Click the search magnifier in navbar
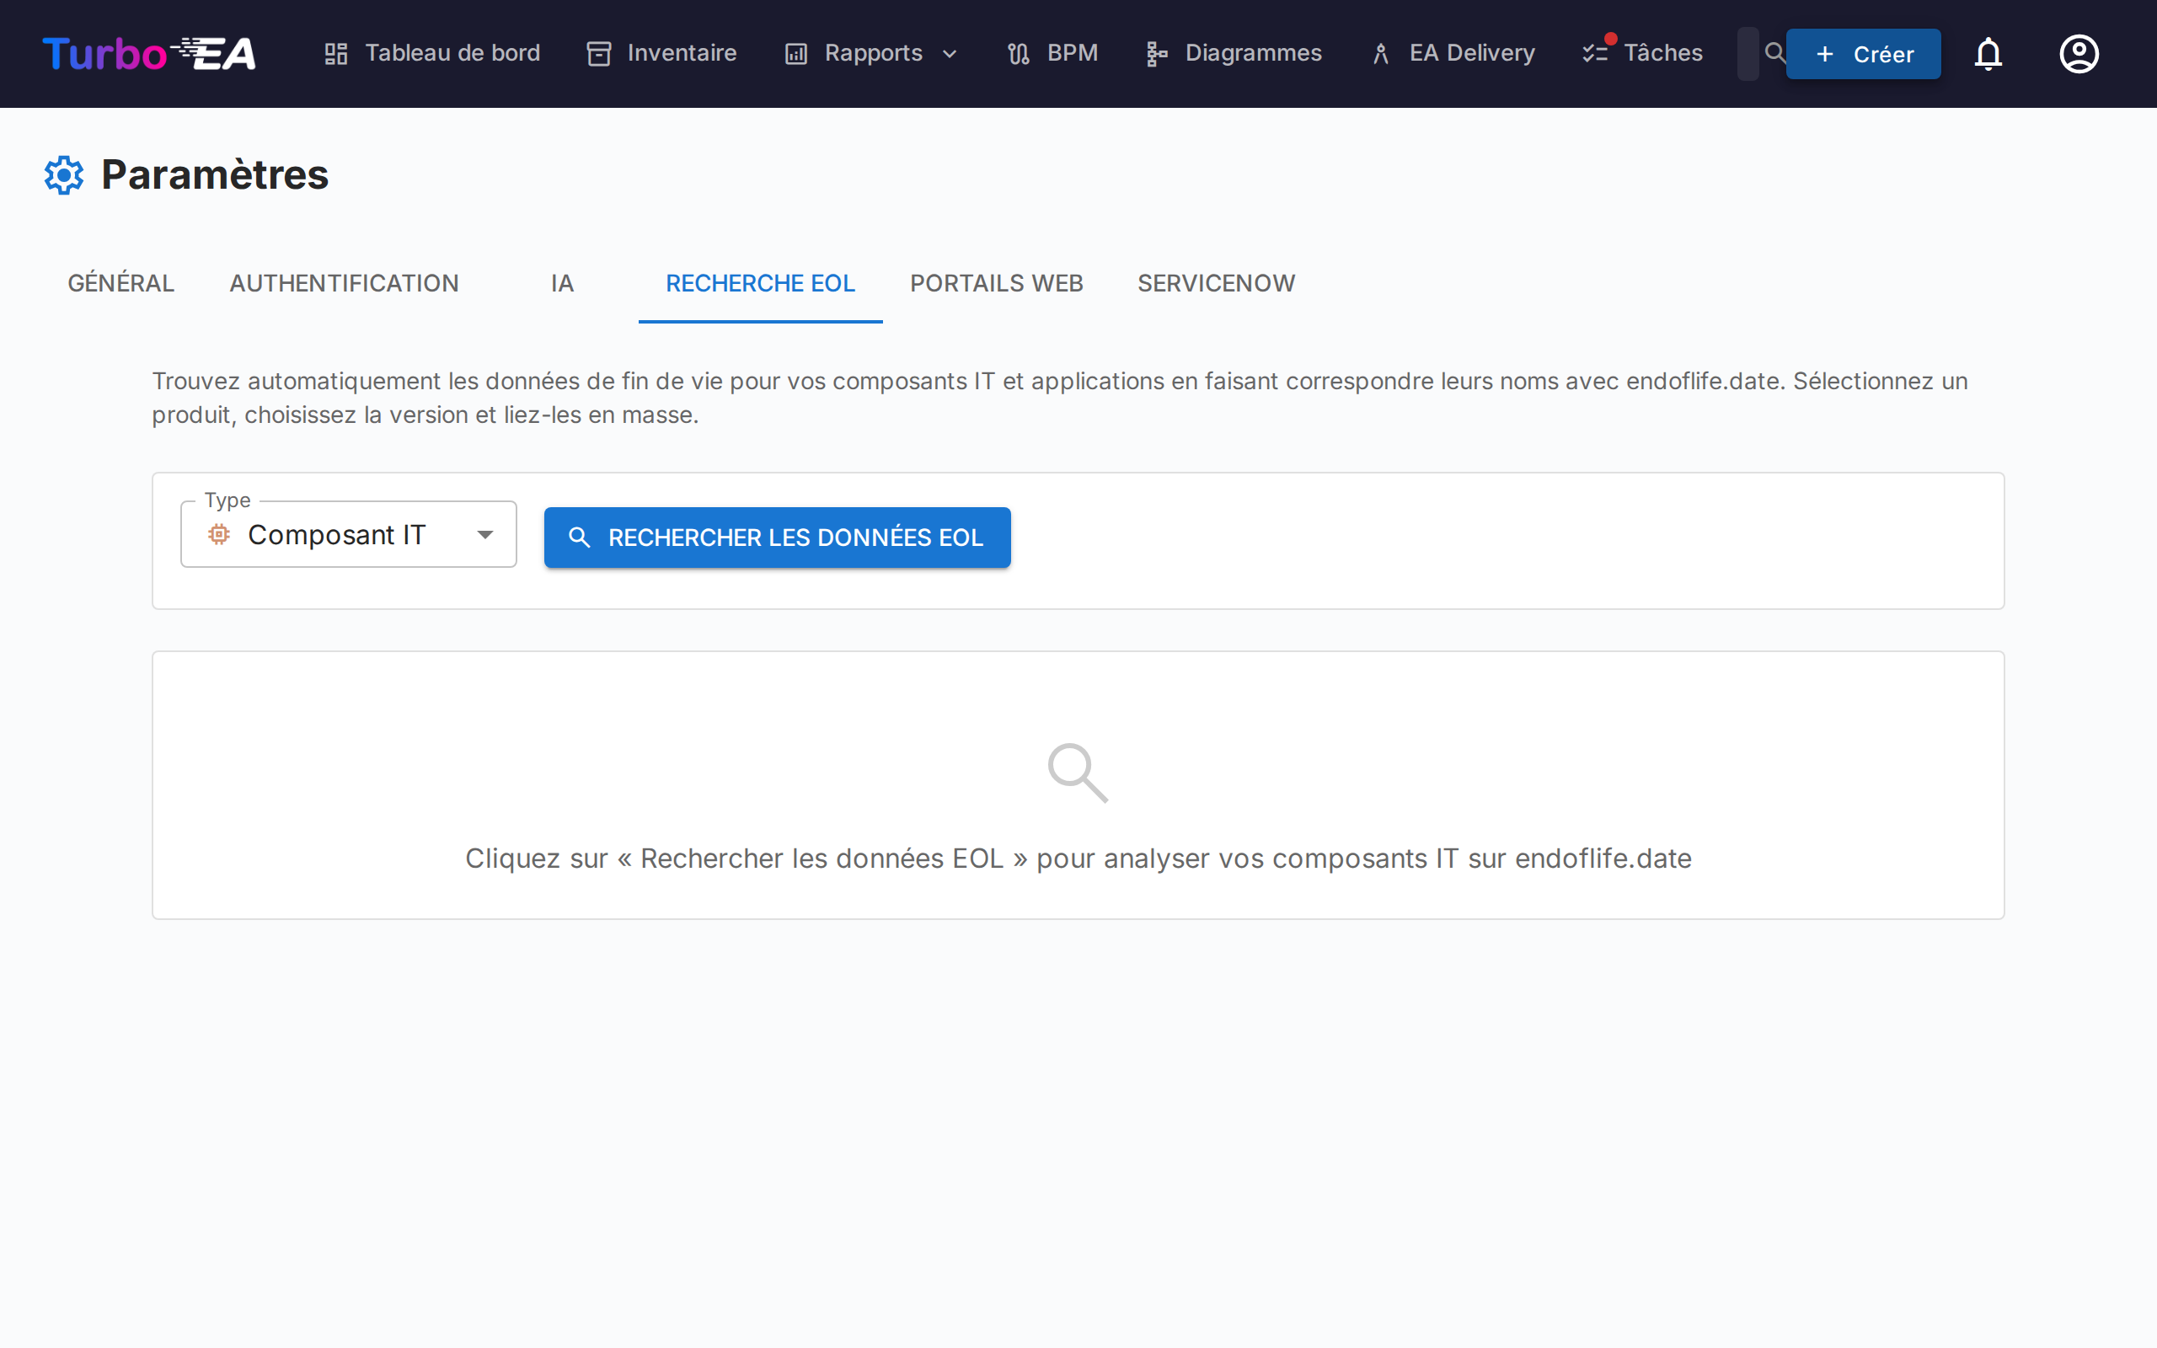Viewport: 2157px width, 1348px height. [x=1774, y=52]
